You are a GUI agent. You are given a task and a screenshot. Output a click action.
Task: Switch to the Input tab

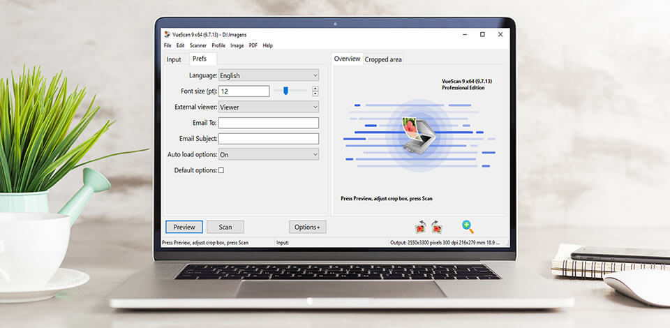174,59
